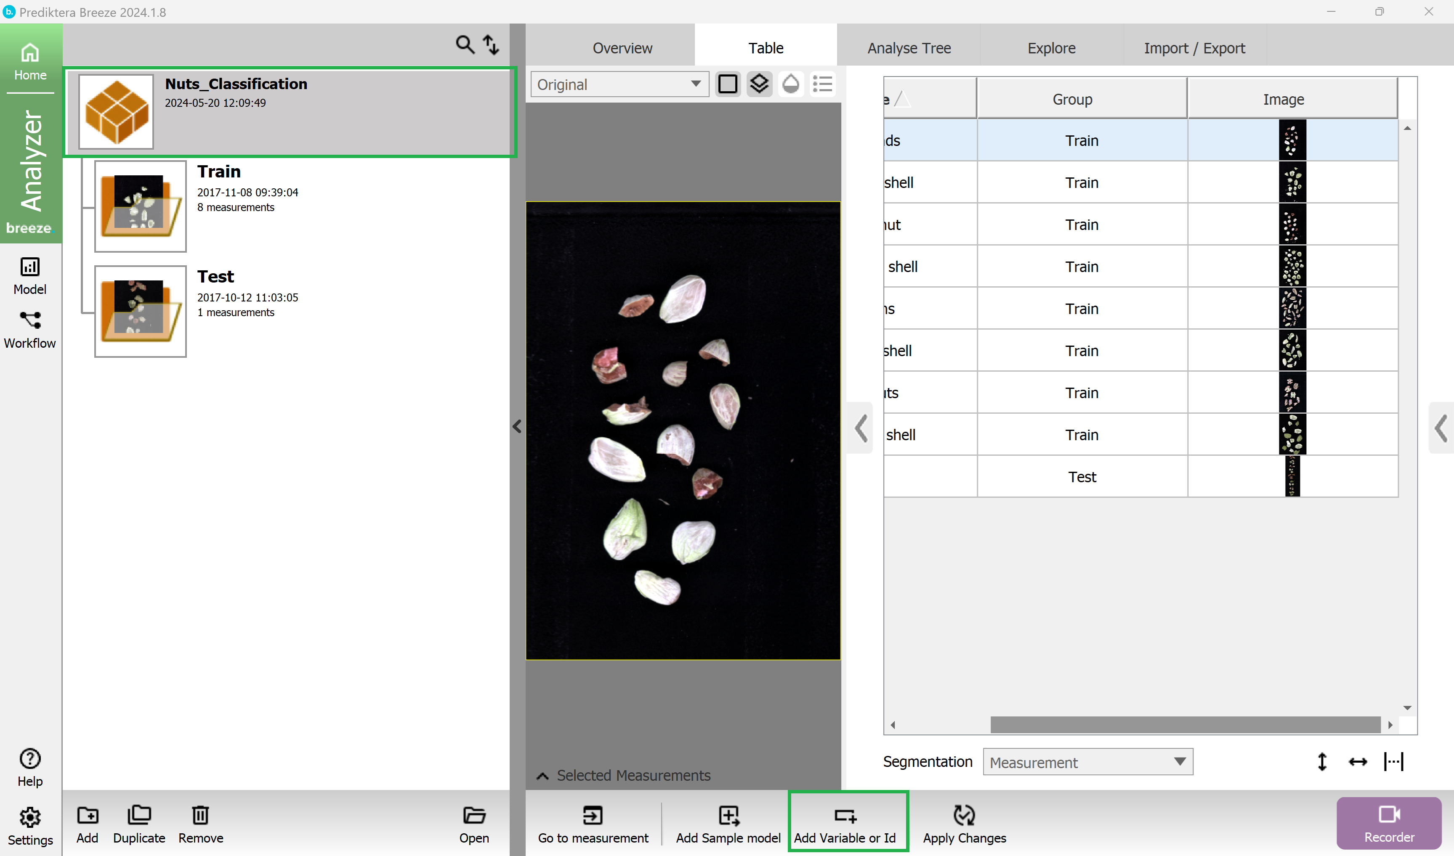
Task: Switch to the Import / Export tab
Action: tap(1194, 48)
